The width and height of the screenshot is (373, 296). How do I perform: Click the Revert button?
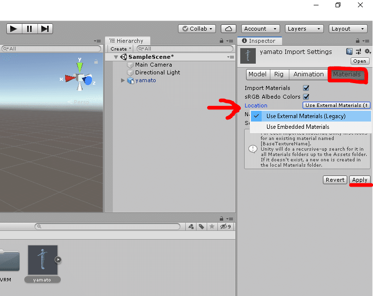point(335,180)
